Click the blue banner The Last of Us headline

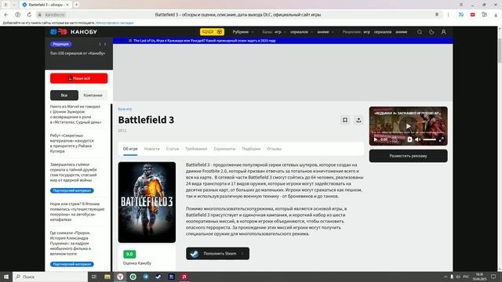(204, 41)
